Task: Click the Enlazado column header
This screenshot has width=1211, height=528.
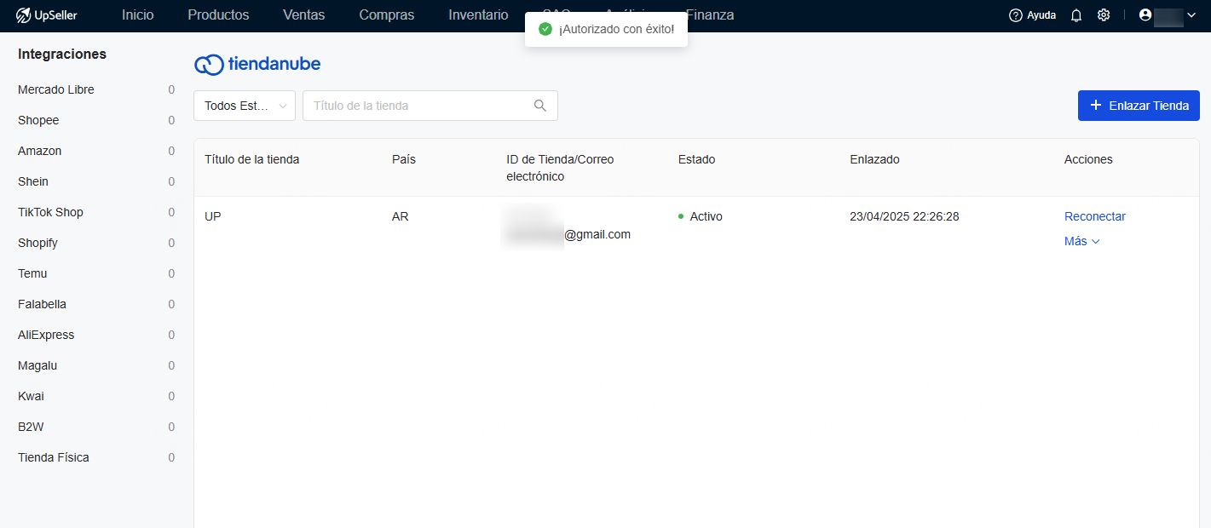Action: point(874,159)
